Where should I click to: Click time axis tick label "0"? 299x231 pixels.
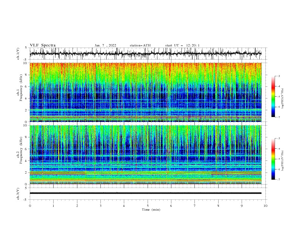click(30, 206)
